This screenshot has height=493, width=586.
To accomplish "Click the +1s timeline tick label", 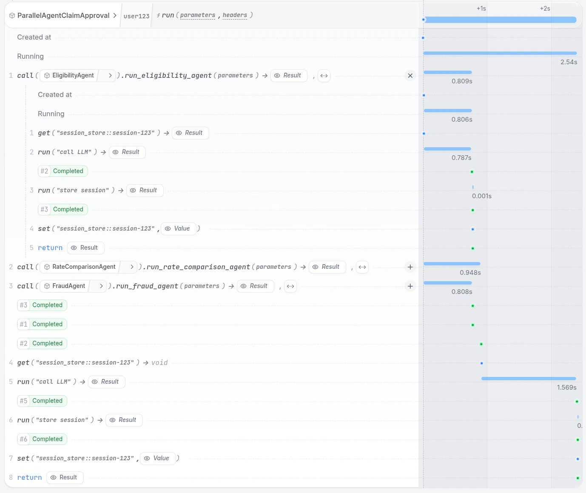I will (481, 9).
